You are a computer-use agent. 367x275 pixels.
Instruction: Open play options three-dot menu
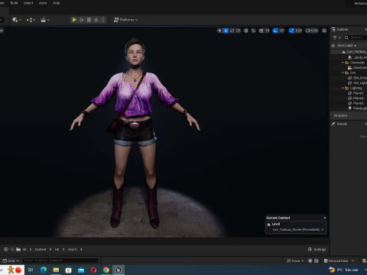coord(103,20)
